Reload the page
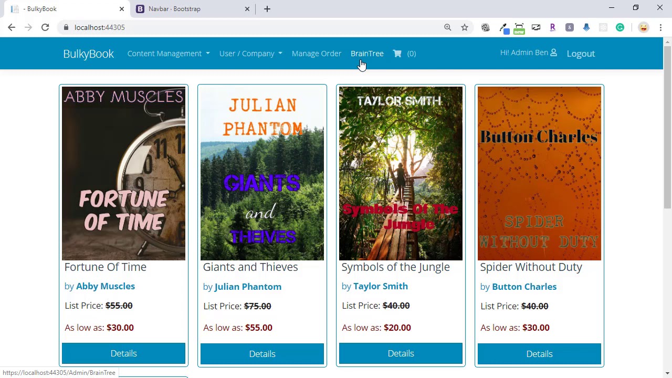This screenshot has width=672, height=378. [x=45, y=27]
